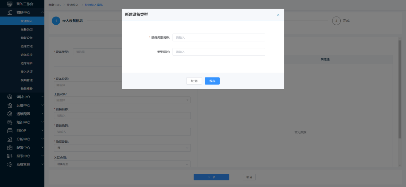Focus the 类型描述 input field
406x187 pixels.
click(218, 52)
